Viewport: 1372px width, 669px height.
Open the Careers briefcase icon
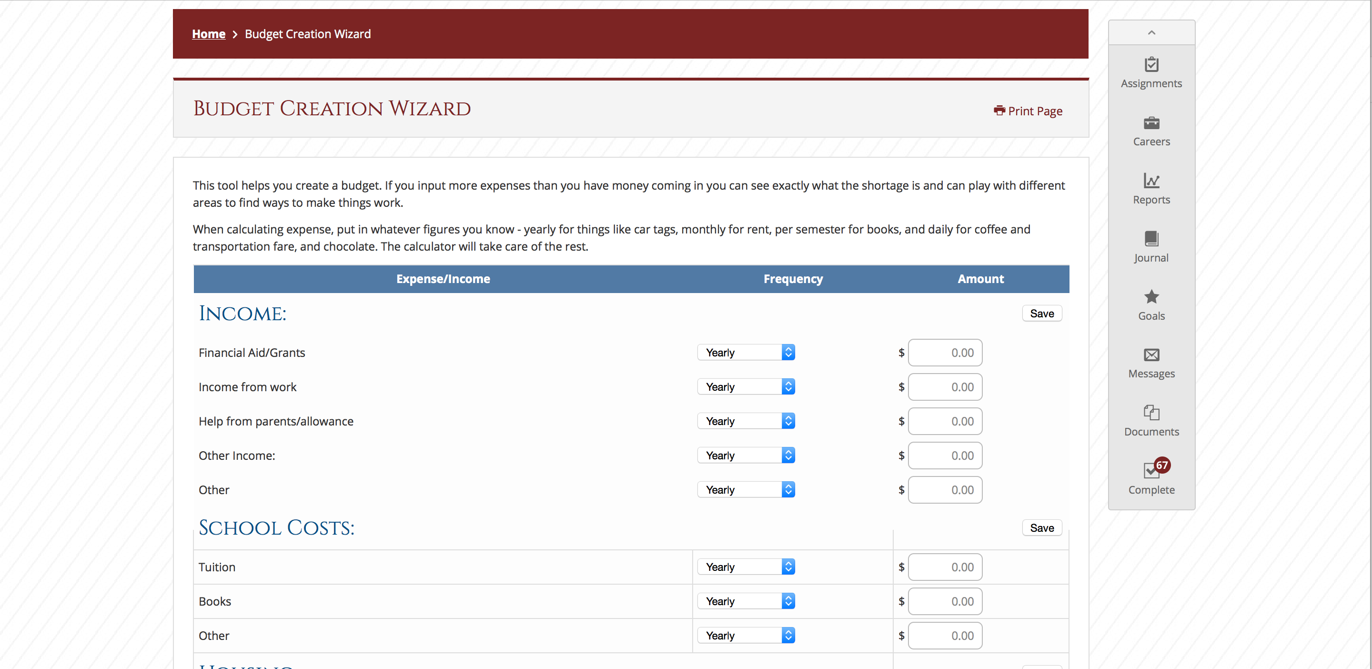(1151, 123)
